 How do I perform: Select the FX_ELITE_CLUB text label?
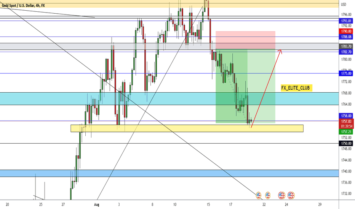tap(296, 88)
